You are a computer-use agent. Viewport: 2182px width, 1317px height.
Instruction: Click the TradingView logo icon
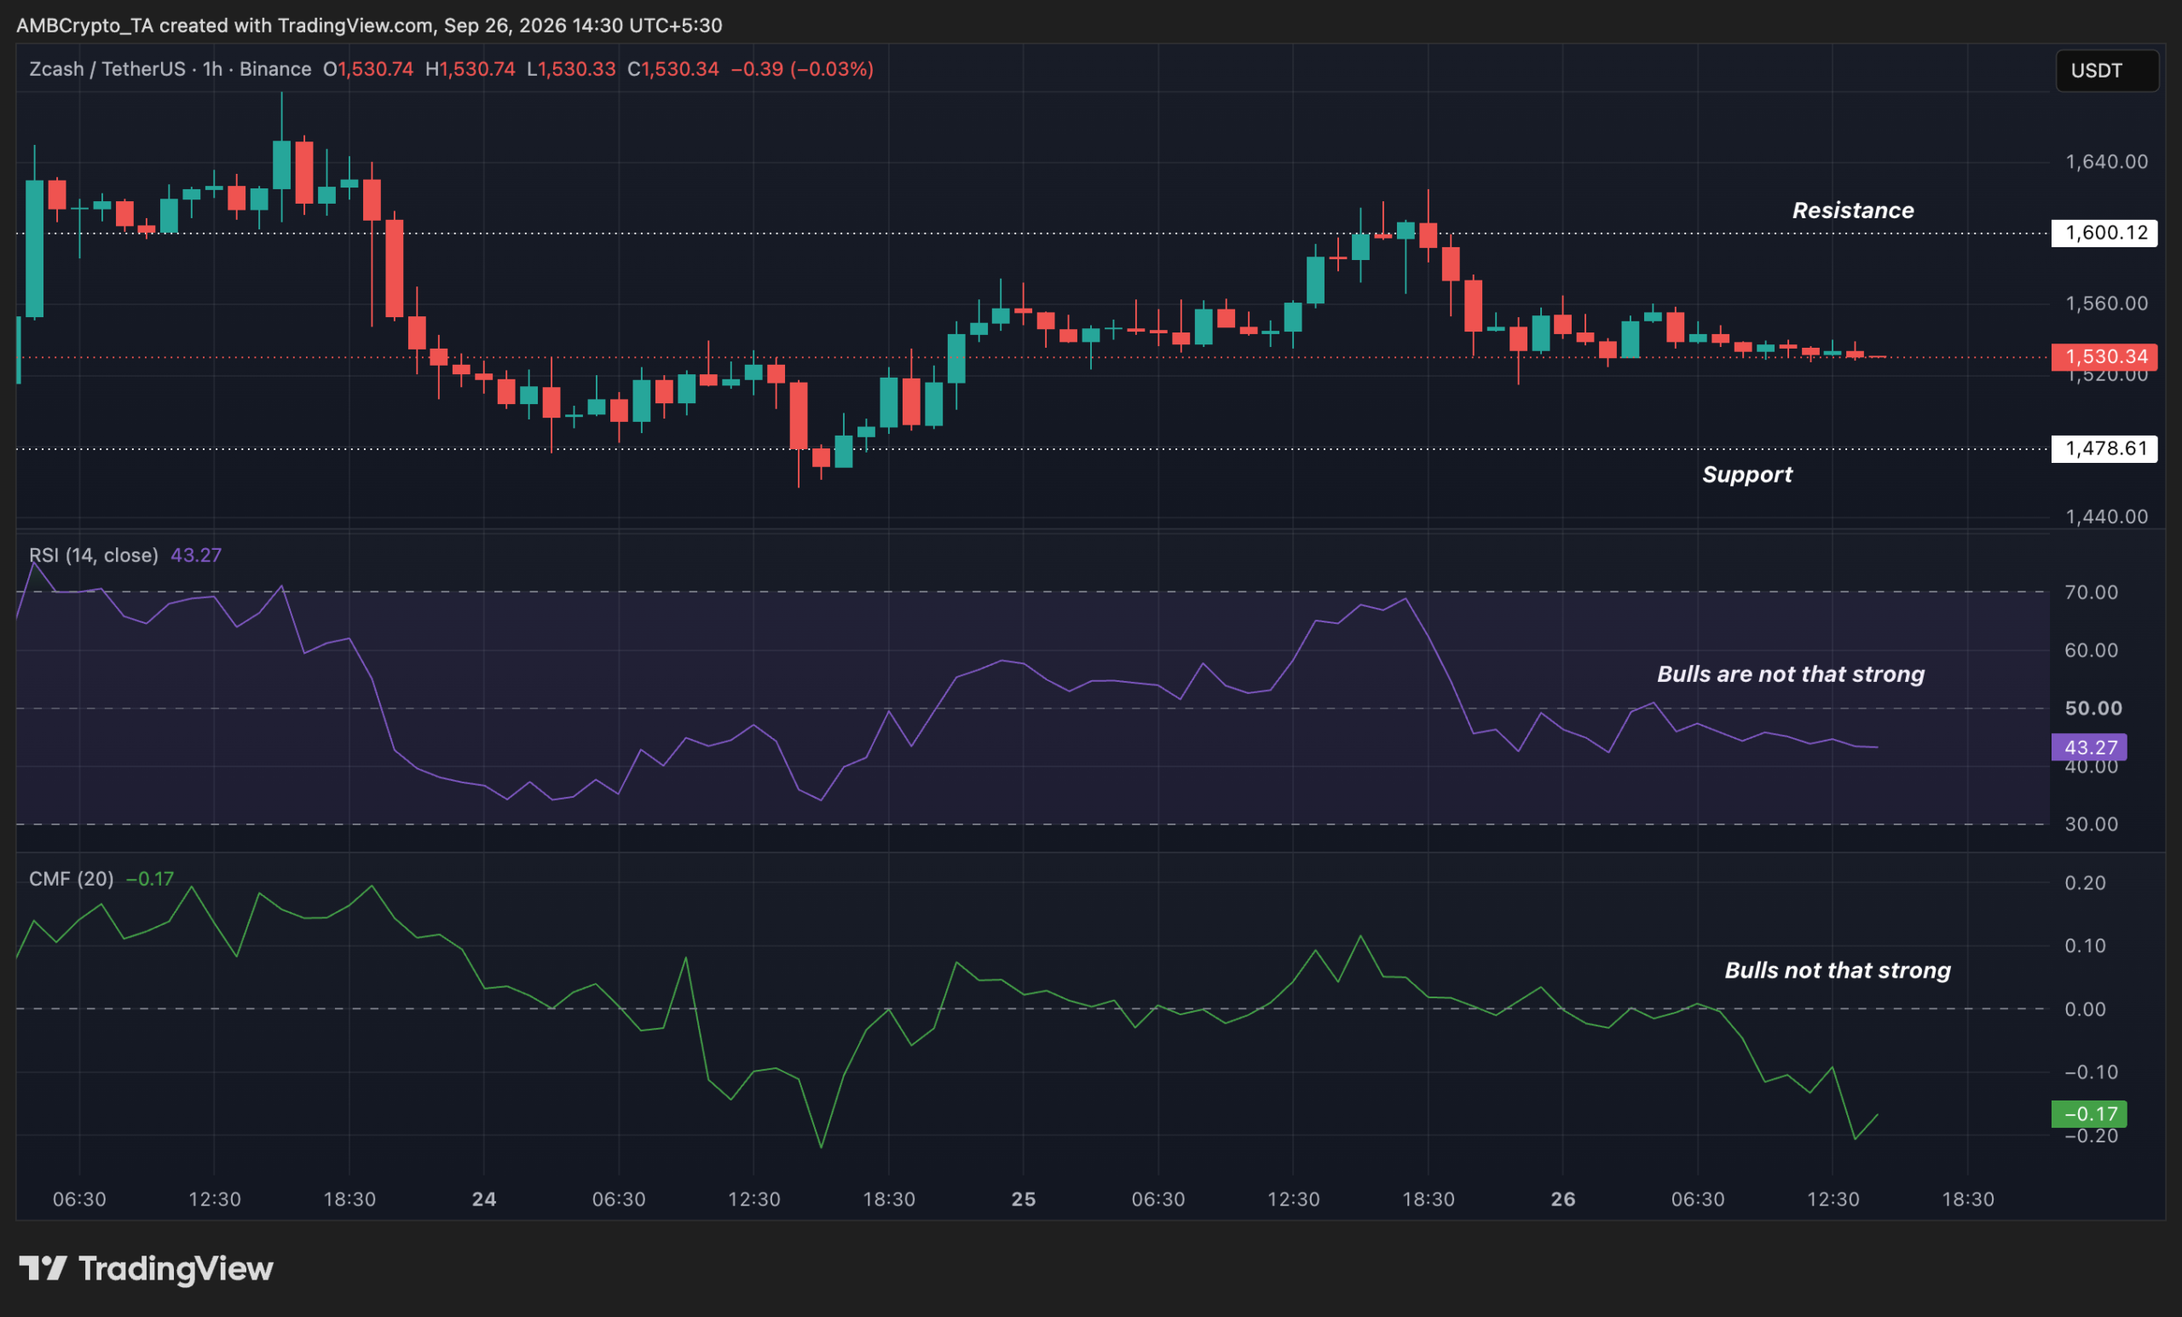click(43, 1268)
